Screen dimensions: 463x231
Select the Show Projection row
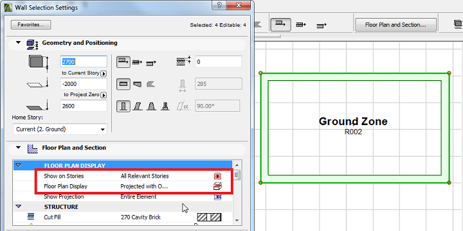tap(123, 196)
